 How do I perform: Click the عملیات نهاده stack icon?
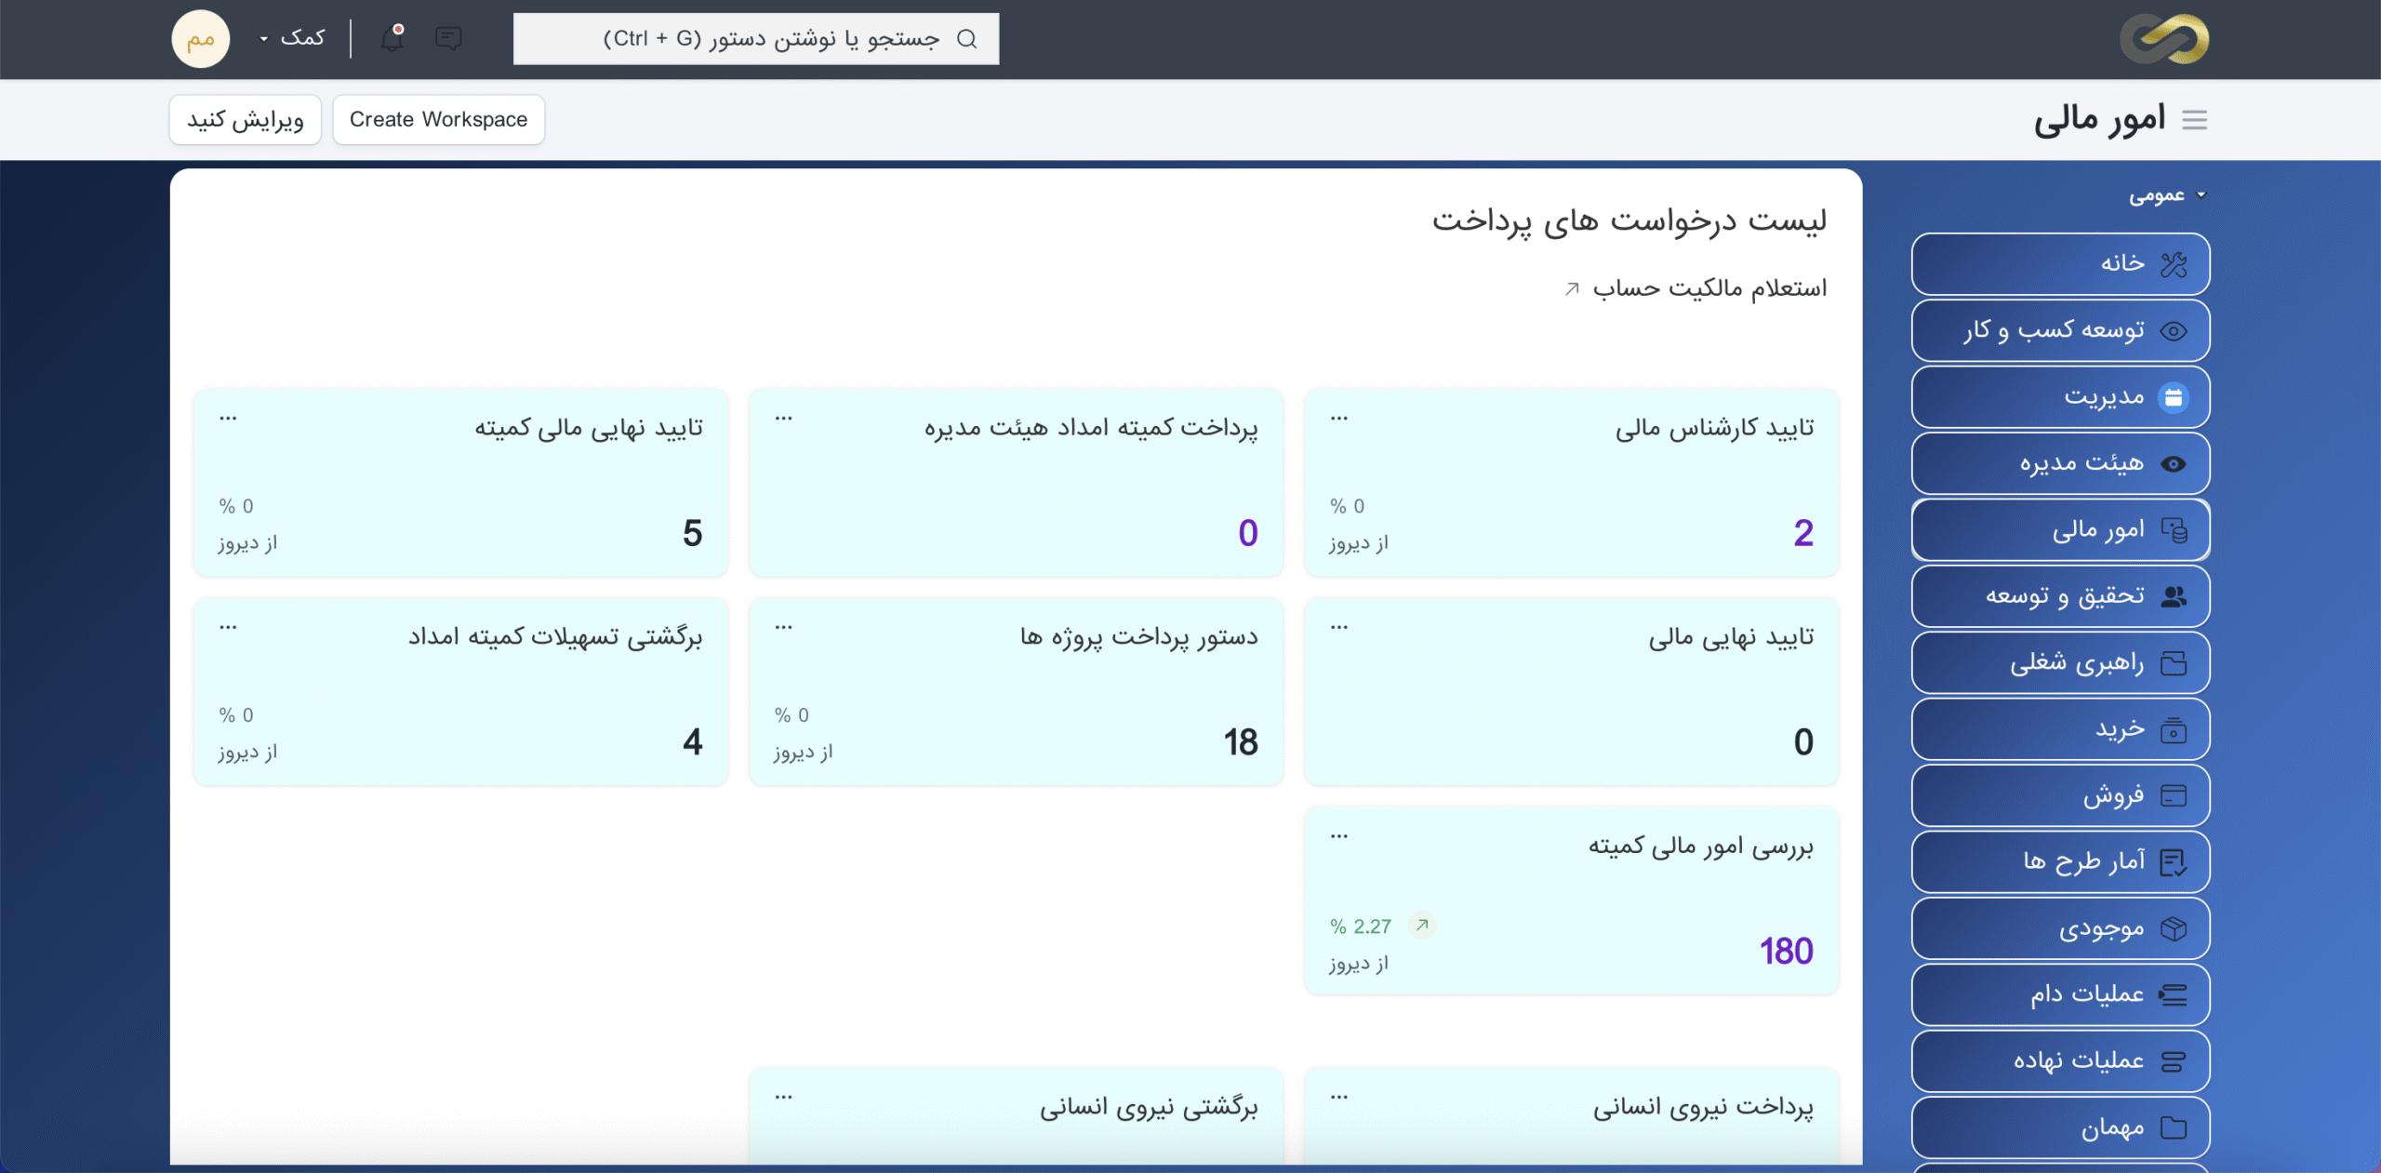click(2174, 1061)
